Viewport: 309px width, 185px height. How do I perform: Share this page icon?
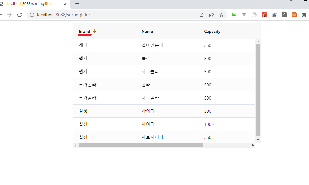coord(212,15)
